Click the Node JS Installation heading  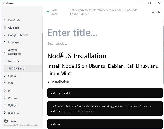pyautogui.click(x=77, y=56)
